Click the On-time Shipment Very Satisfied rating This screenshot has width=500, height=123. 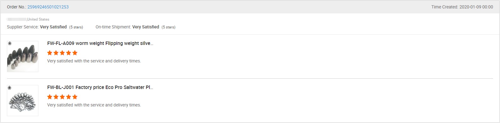coord(146,27)
